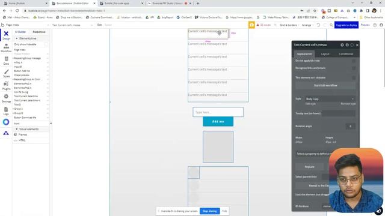Open the Settings gear in sidebar
Image resolution: width=385 pixels, height=216 pixels.
[x=6, y=98]
